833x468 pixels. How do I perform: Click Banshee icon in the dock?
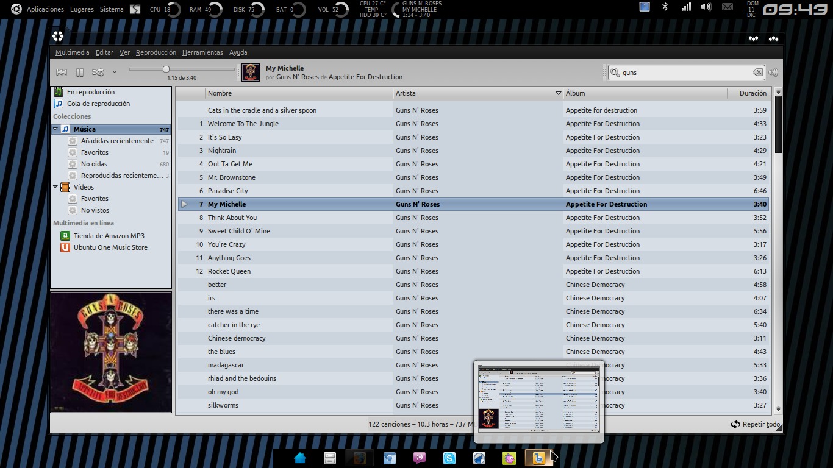tap(538, 458)
